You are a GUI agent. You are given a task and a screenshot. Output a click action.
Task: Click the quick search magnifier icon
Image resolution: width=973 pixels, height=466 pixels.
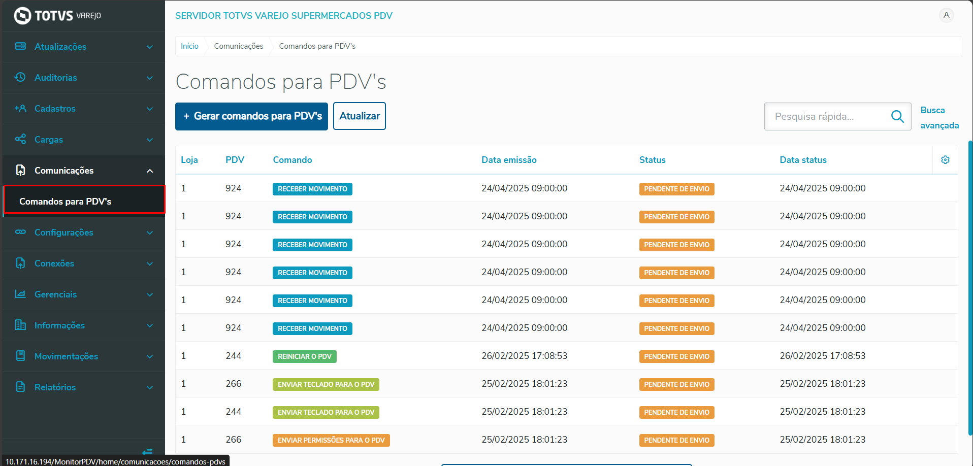coord(897,116)
